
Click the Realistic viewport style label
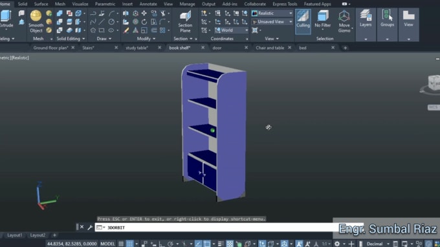(x=20, y=58)
